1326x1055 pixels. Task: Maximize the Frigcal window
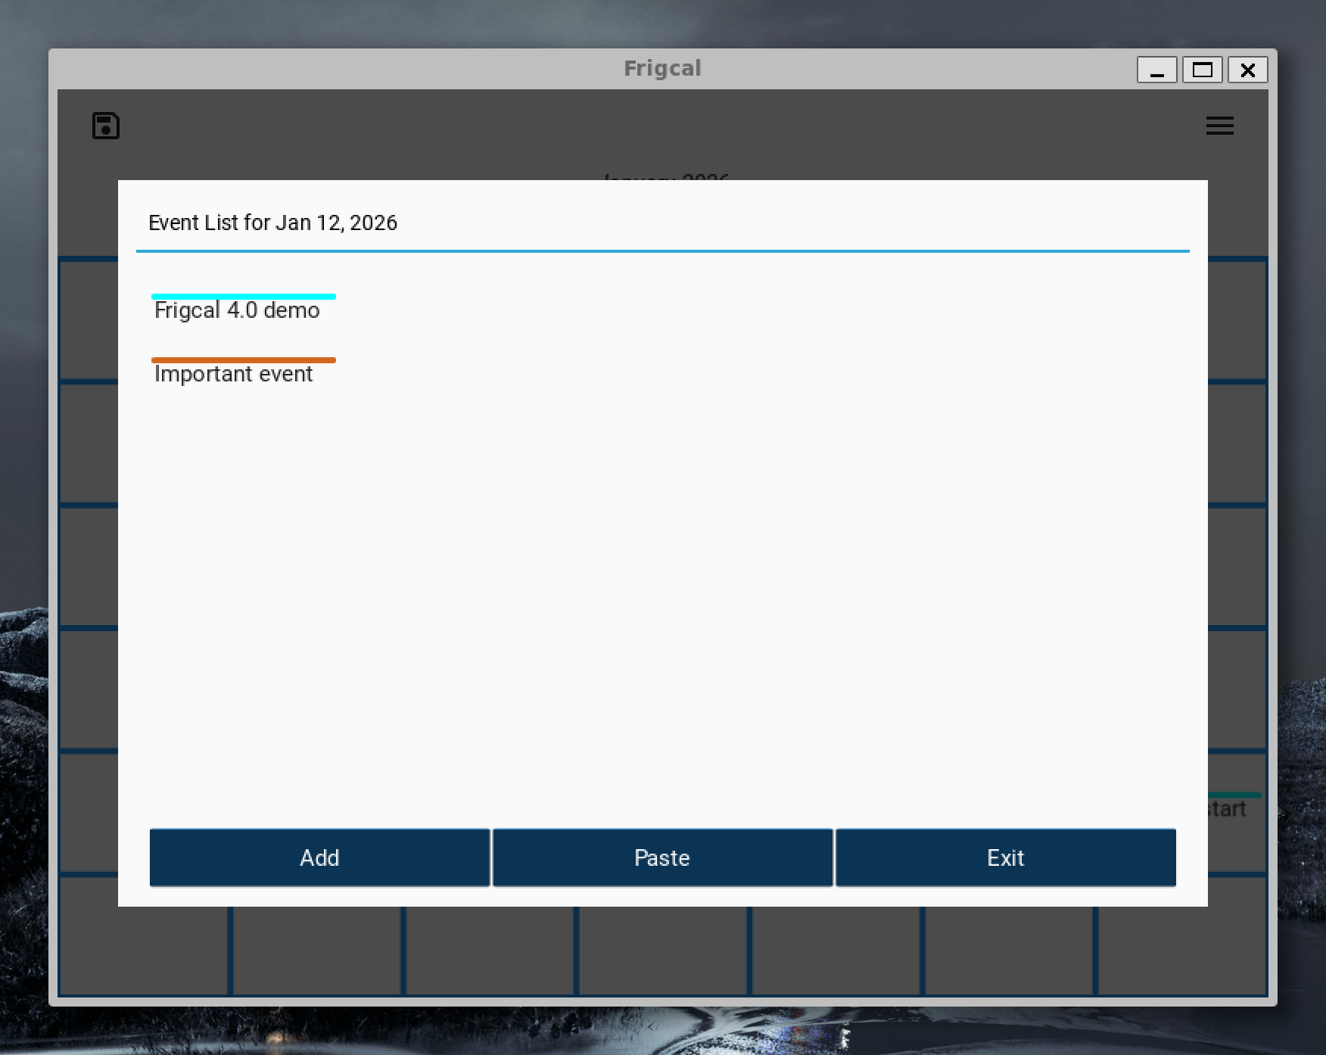point(1202,70)
